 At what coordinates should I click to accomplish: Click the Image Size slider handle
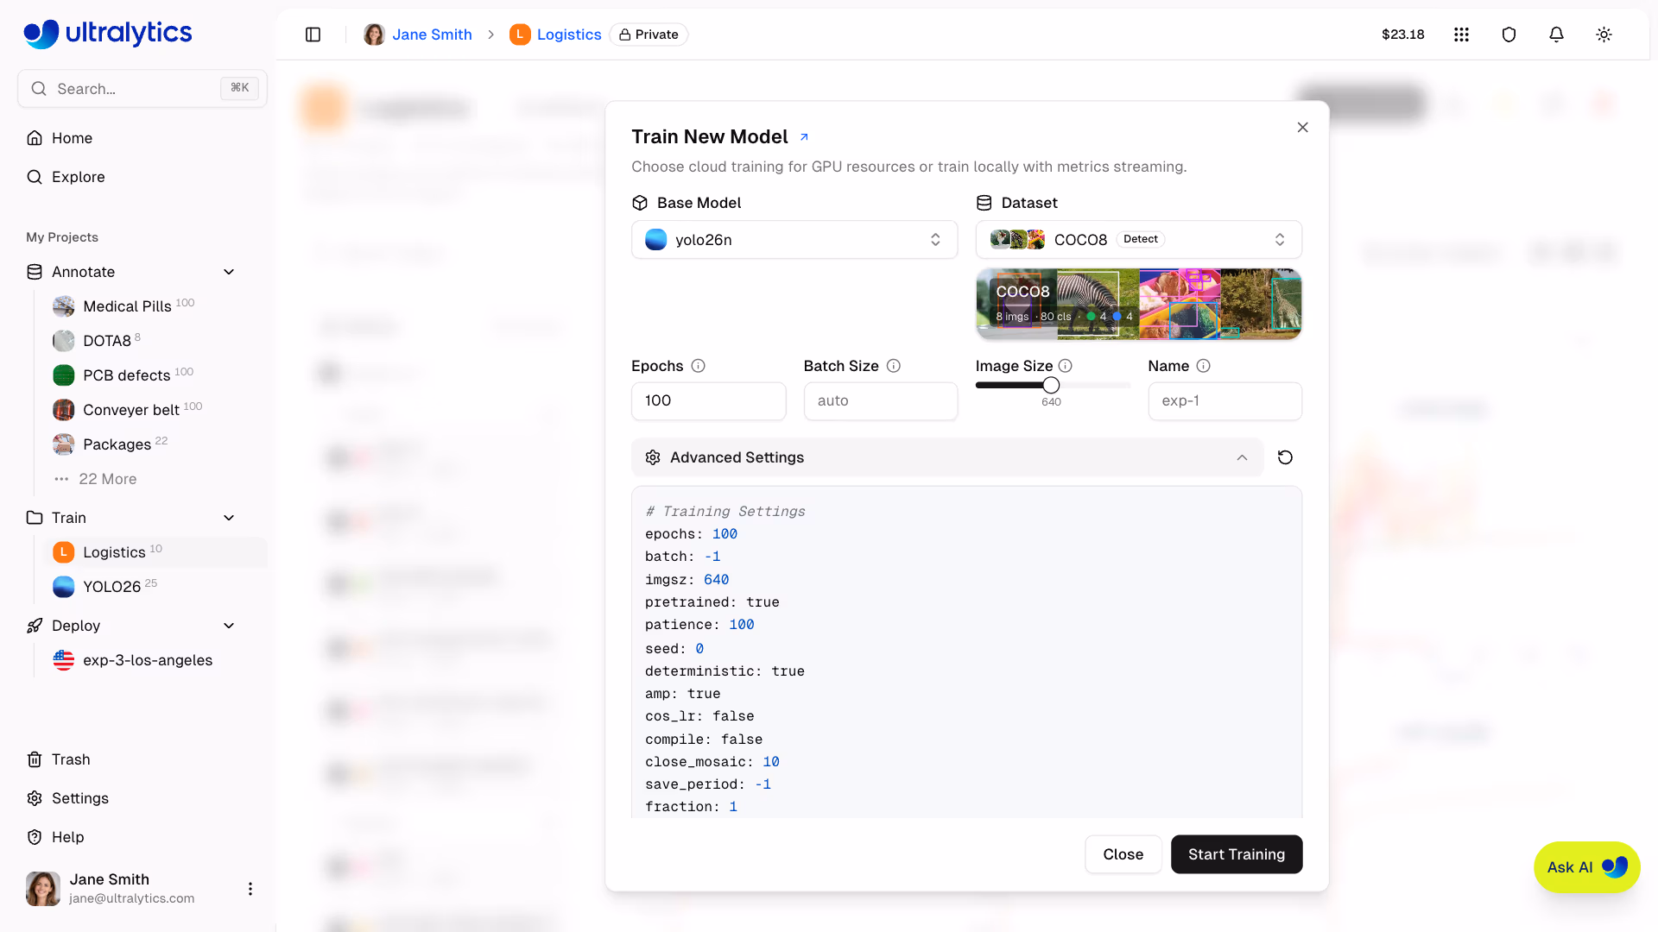[x=1050, y=385]
